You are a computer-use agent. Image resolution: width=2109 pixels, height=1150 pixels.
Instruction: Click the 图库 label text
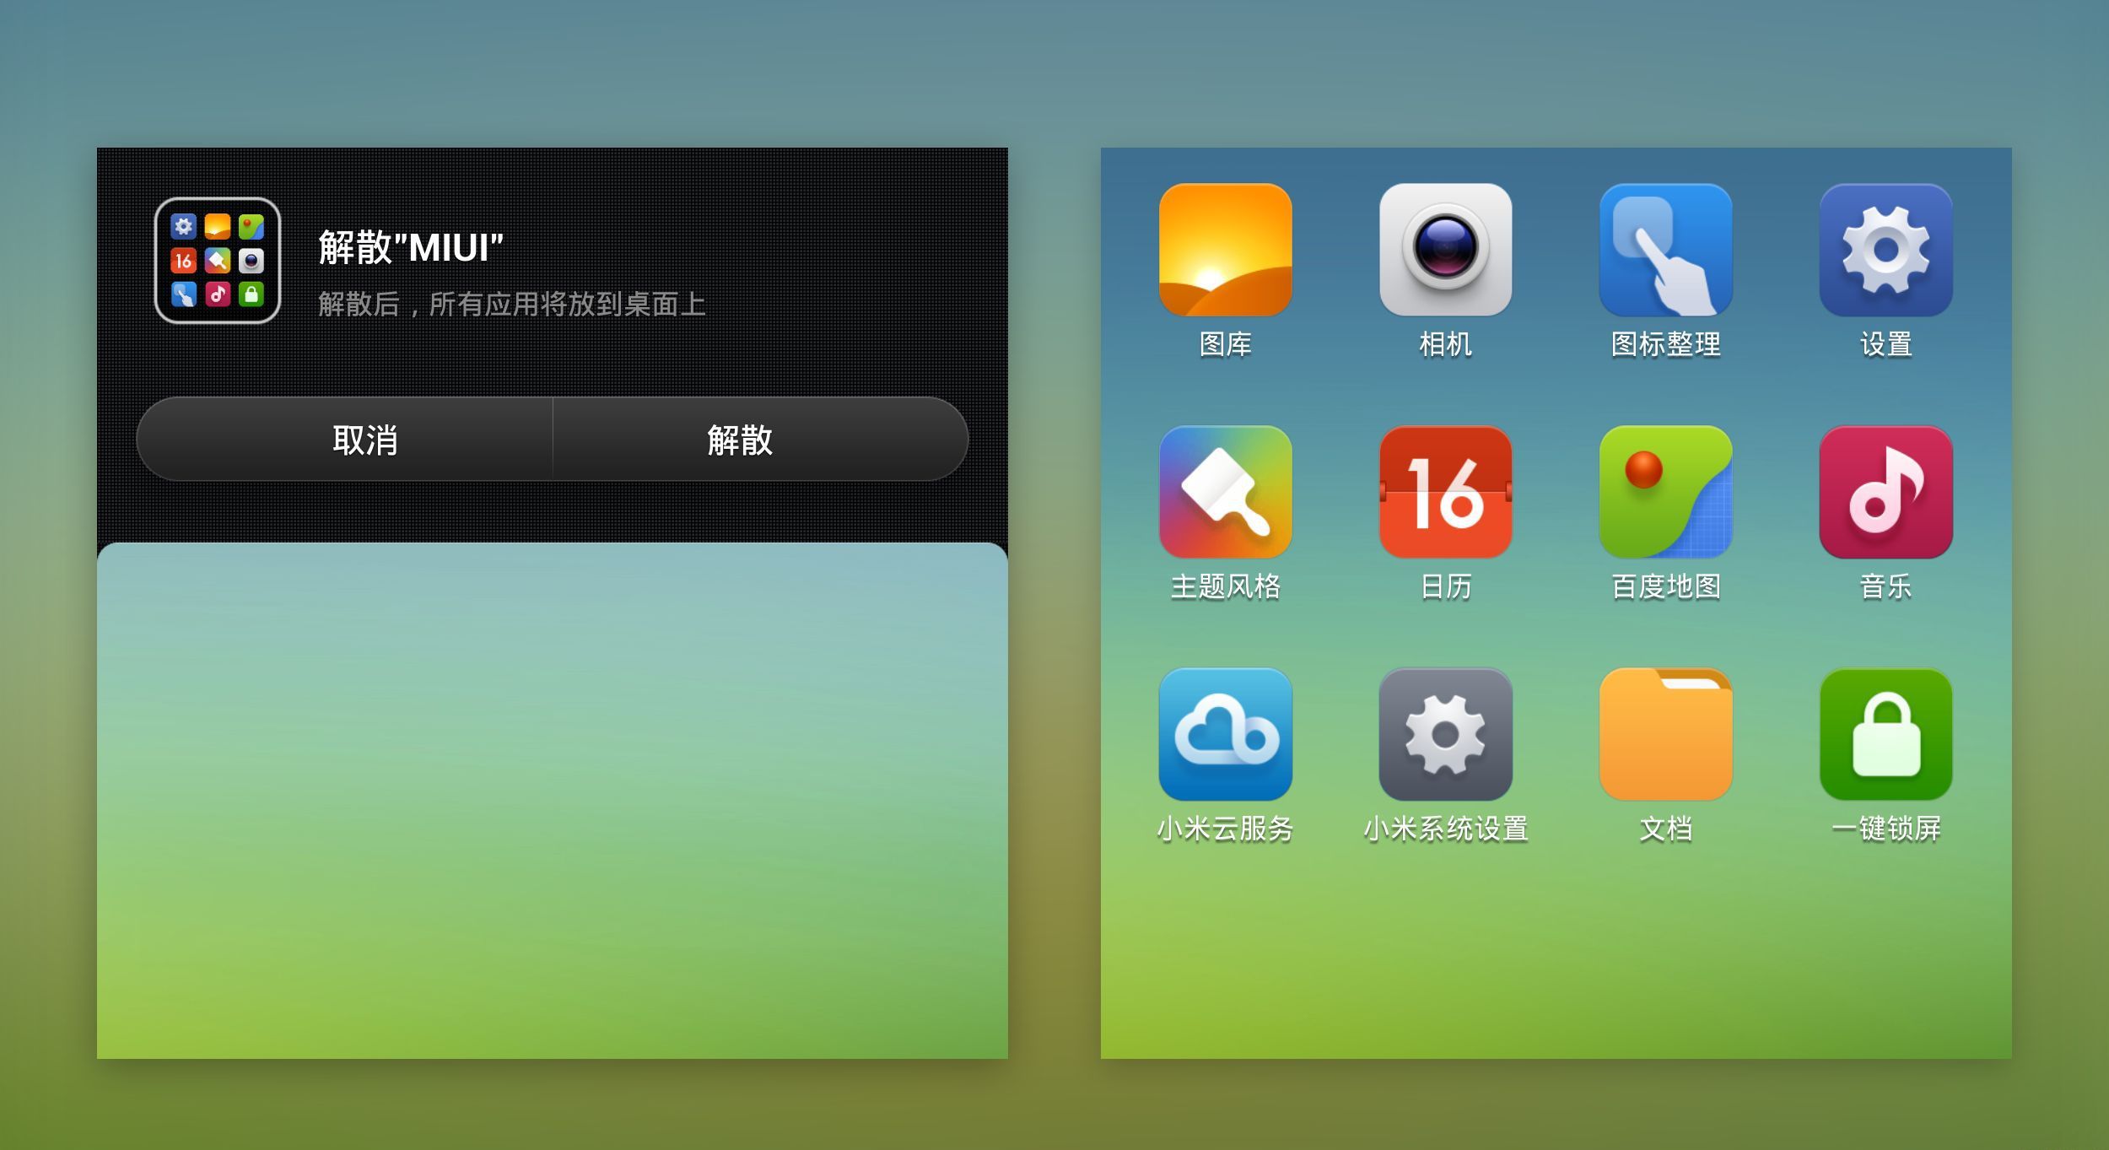[1225, 344]
